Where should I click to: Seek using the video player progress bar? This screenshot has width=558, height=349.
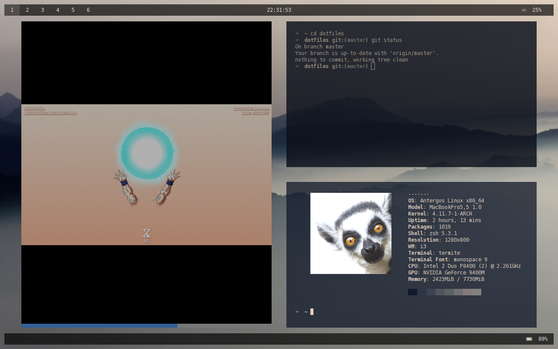146,325
